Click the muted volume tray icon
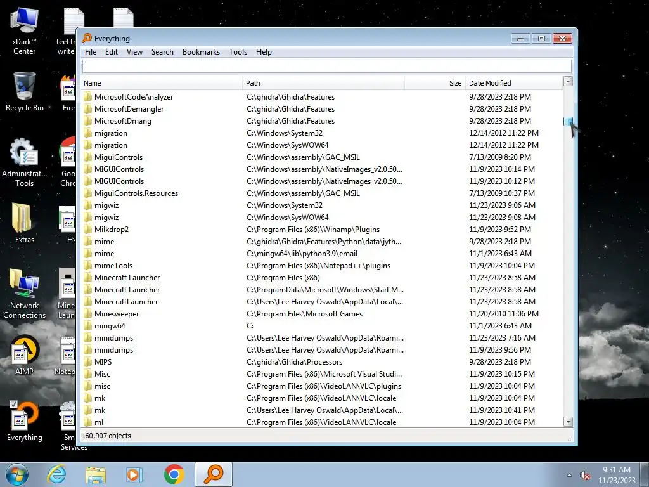This screenshot has height=487, width=649. point(585,476)
